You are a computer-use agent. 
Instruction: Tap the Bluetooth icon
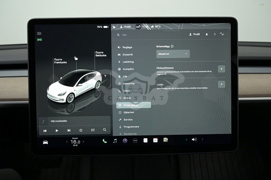click(x=215, y=34)
